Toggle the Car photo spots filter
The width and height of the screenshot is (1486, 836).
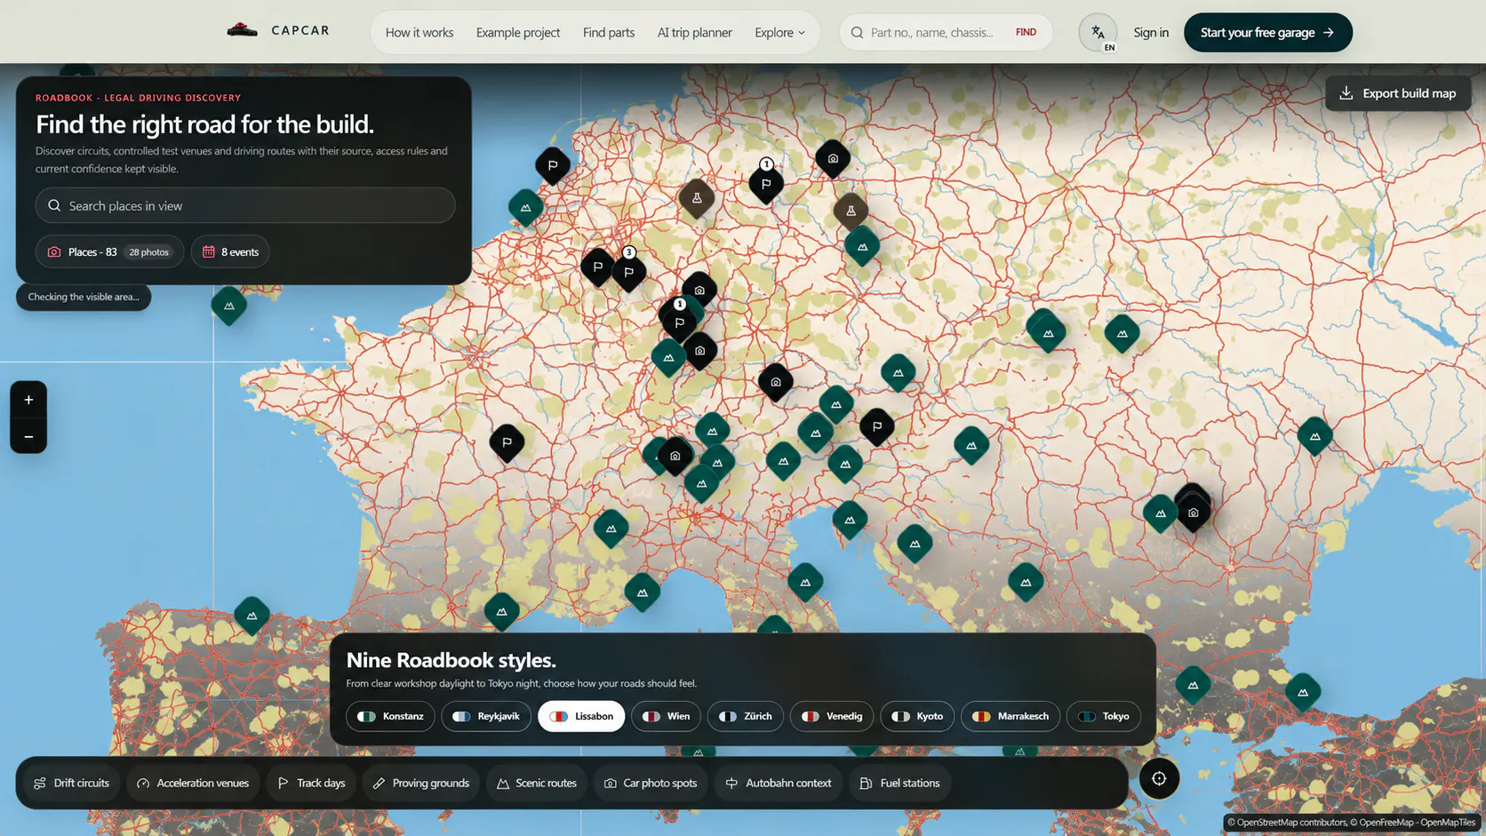(651, 783)
